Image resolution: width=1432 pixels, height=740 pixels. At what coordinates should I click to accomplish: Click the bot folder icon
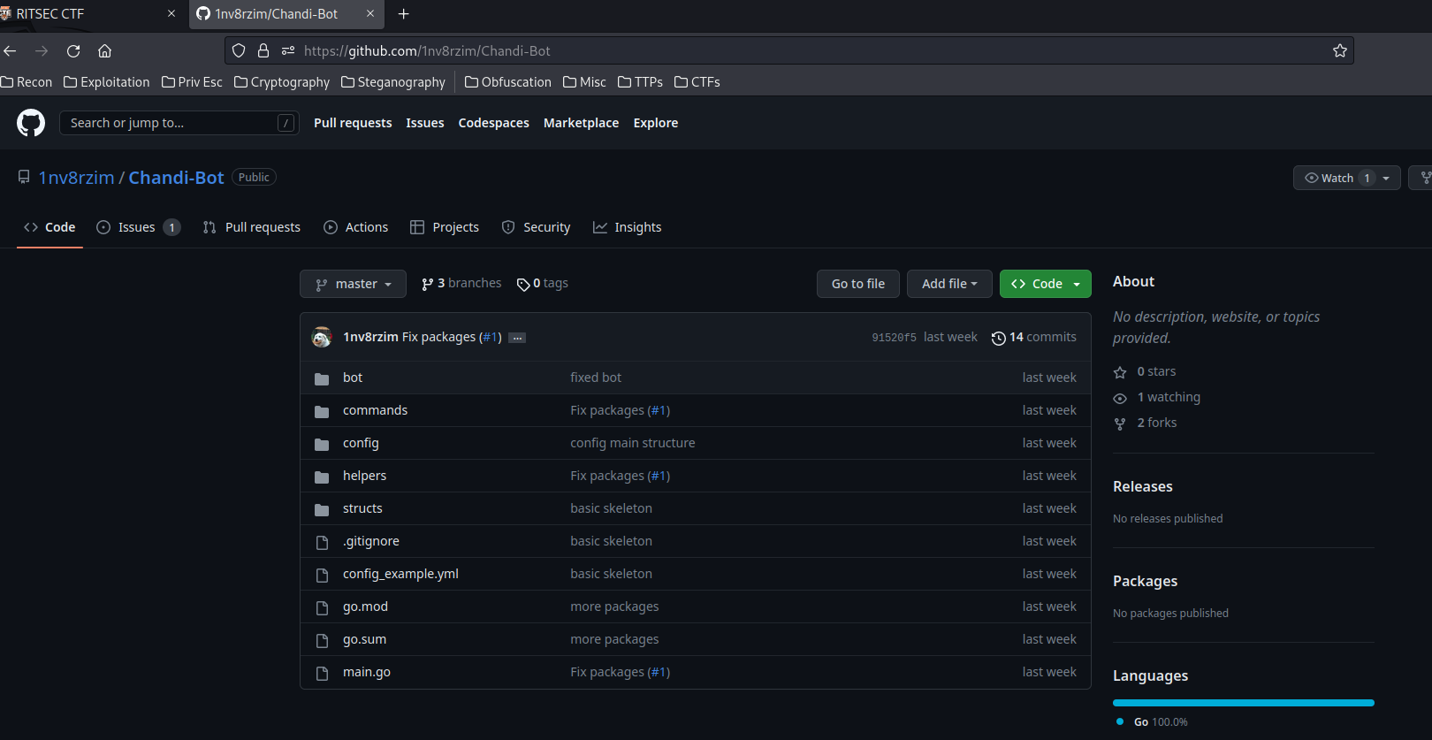(x=322, y=378)
